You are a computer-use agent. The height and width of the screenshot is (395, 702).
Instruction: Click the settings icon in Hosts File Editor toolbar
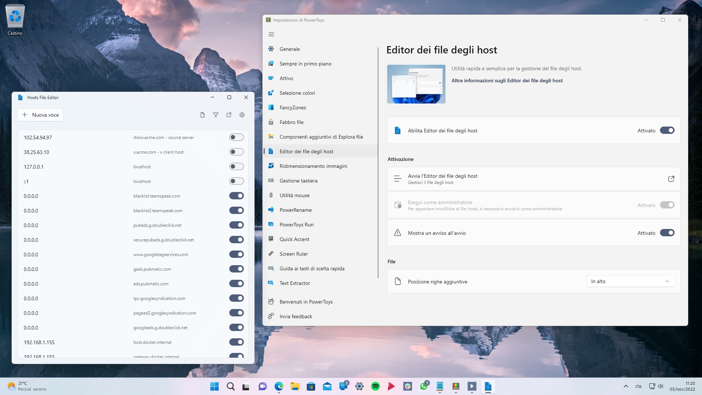[242, 115]
